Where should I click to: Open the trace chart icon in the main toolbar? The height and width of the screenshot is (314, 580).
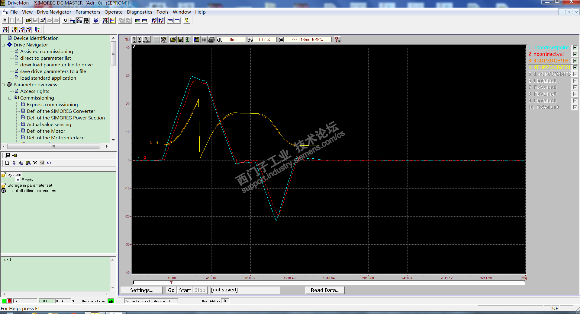tap(112, 21)
